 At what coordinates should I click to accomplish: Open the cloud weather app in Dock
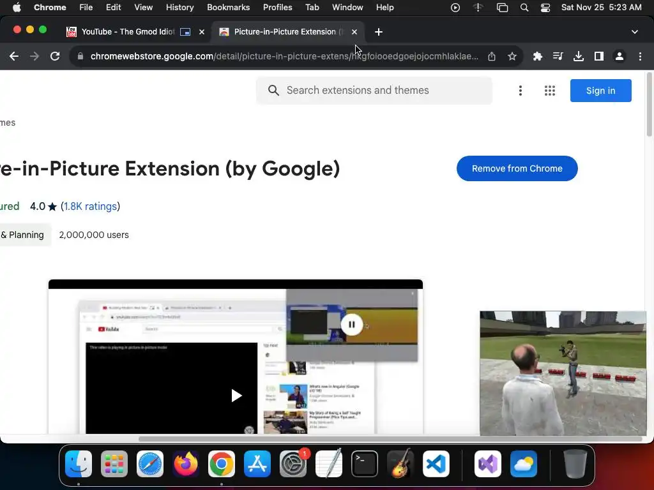pyautogui.click(x=524, y=464)
